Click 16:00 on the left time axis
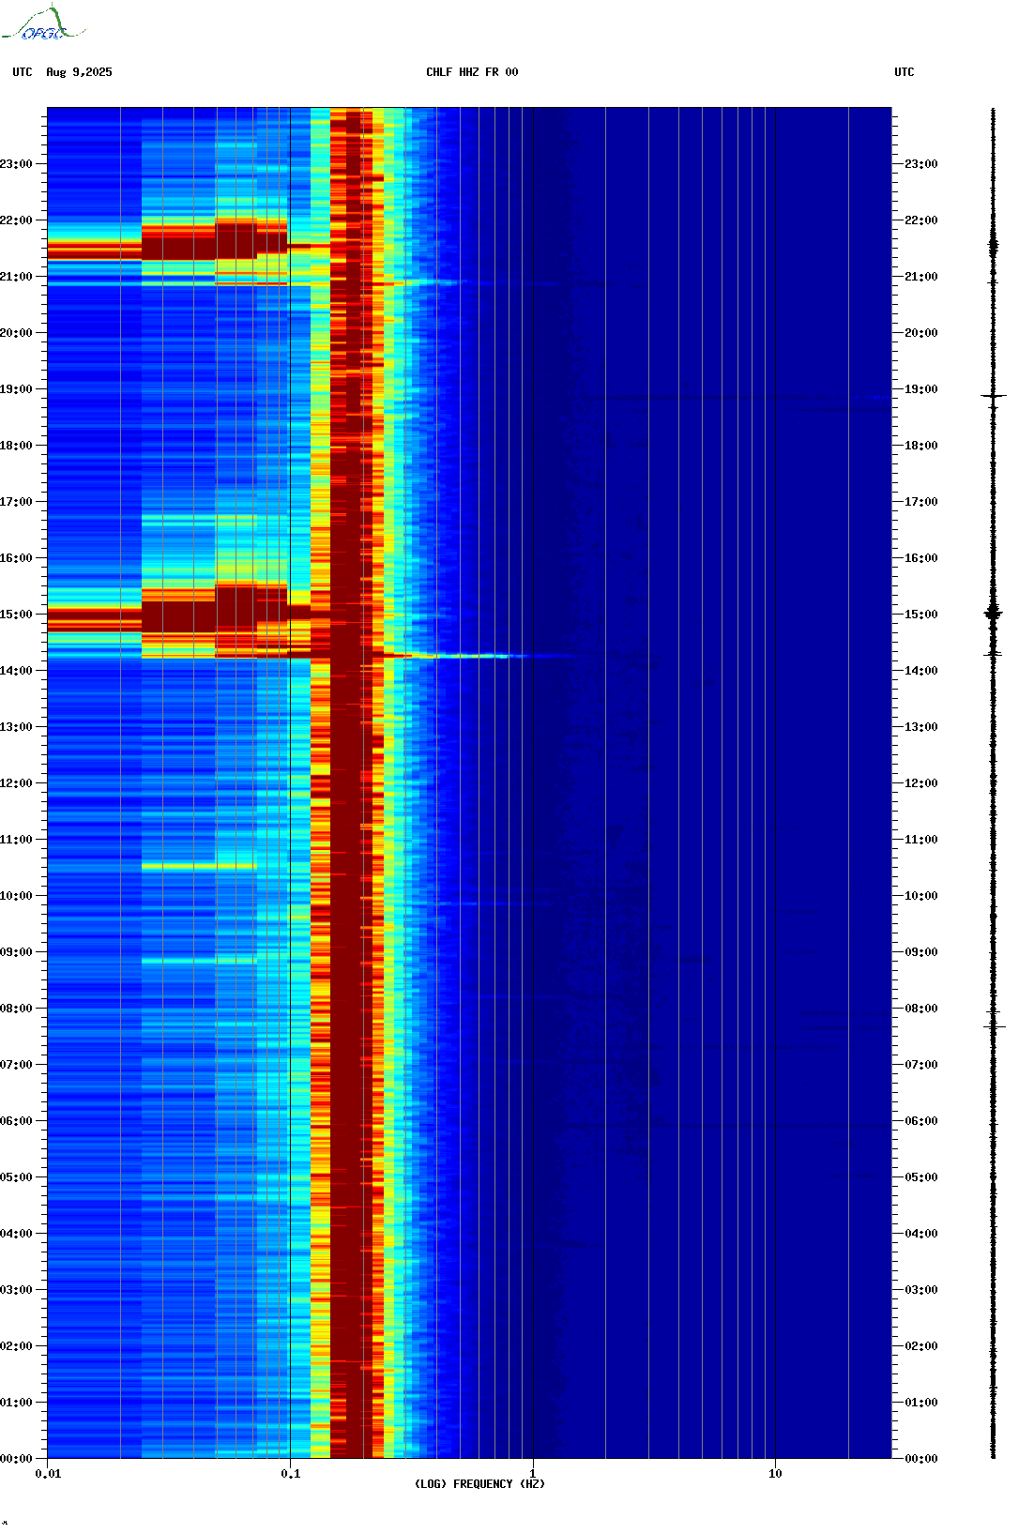The width and height of the screenshot is (1034, 1533). (16, 558)
